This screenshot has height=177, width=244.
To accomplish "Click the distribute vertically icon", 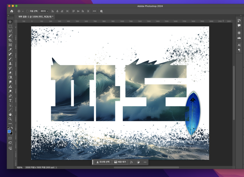I will tap(67, 11).
